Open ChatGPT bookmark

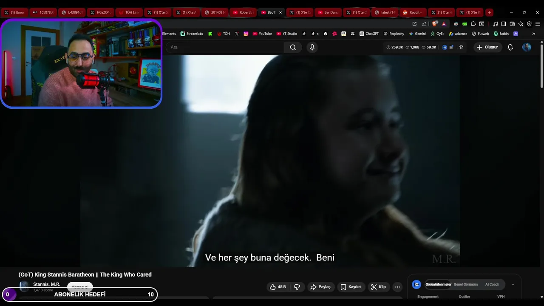369,34
